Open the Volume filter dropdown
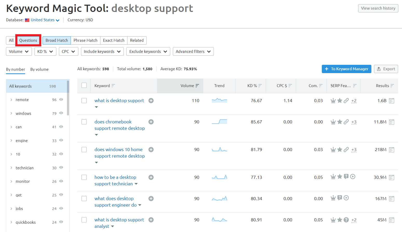This screenshot has height=232, width=402. tap(19, 52)
